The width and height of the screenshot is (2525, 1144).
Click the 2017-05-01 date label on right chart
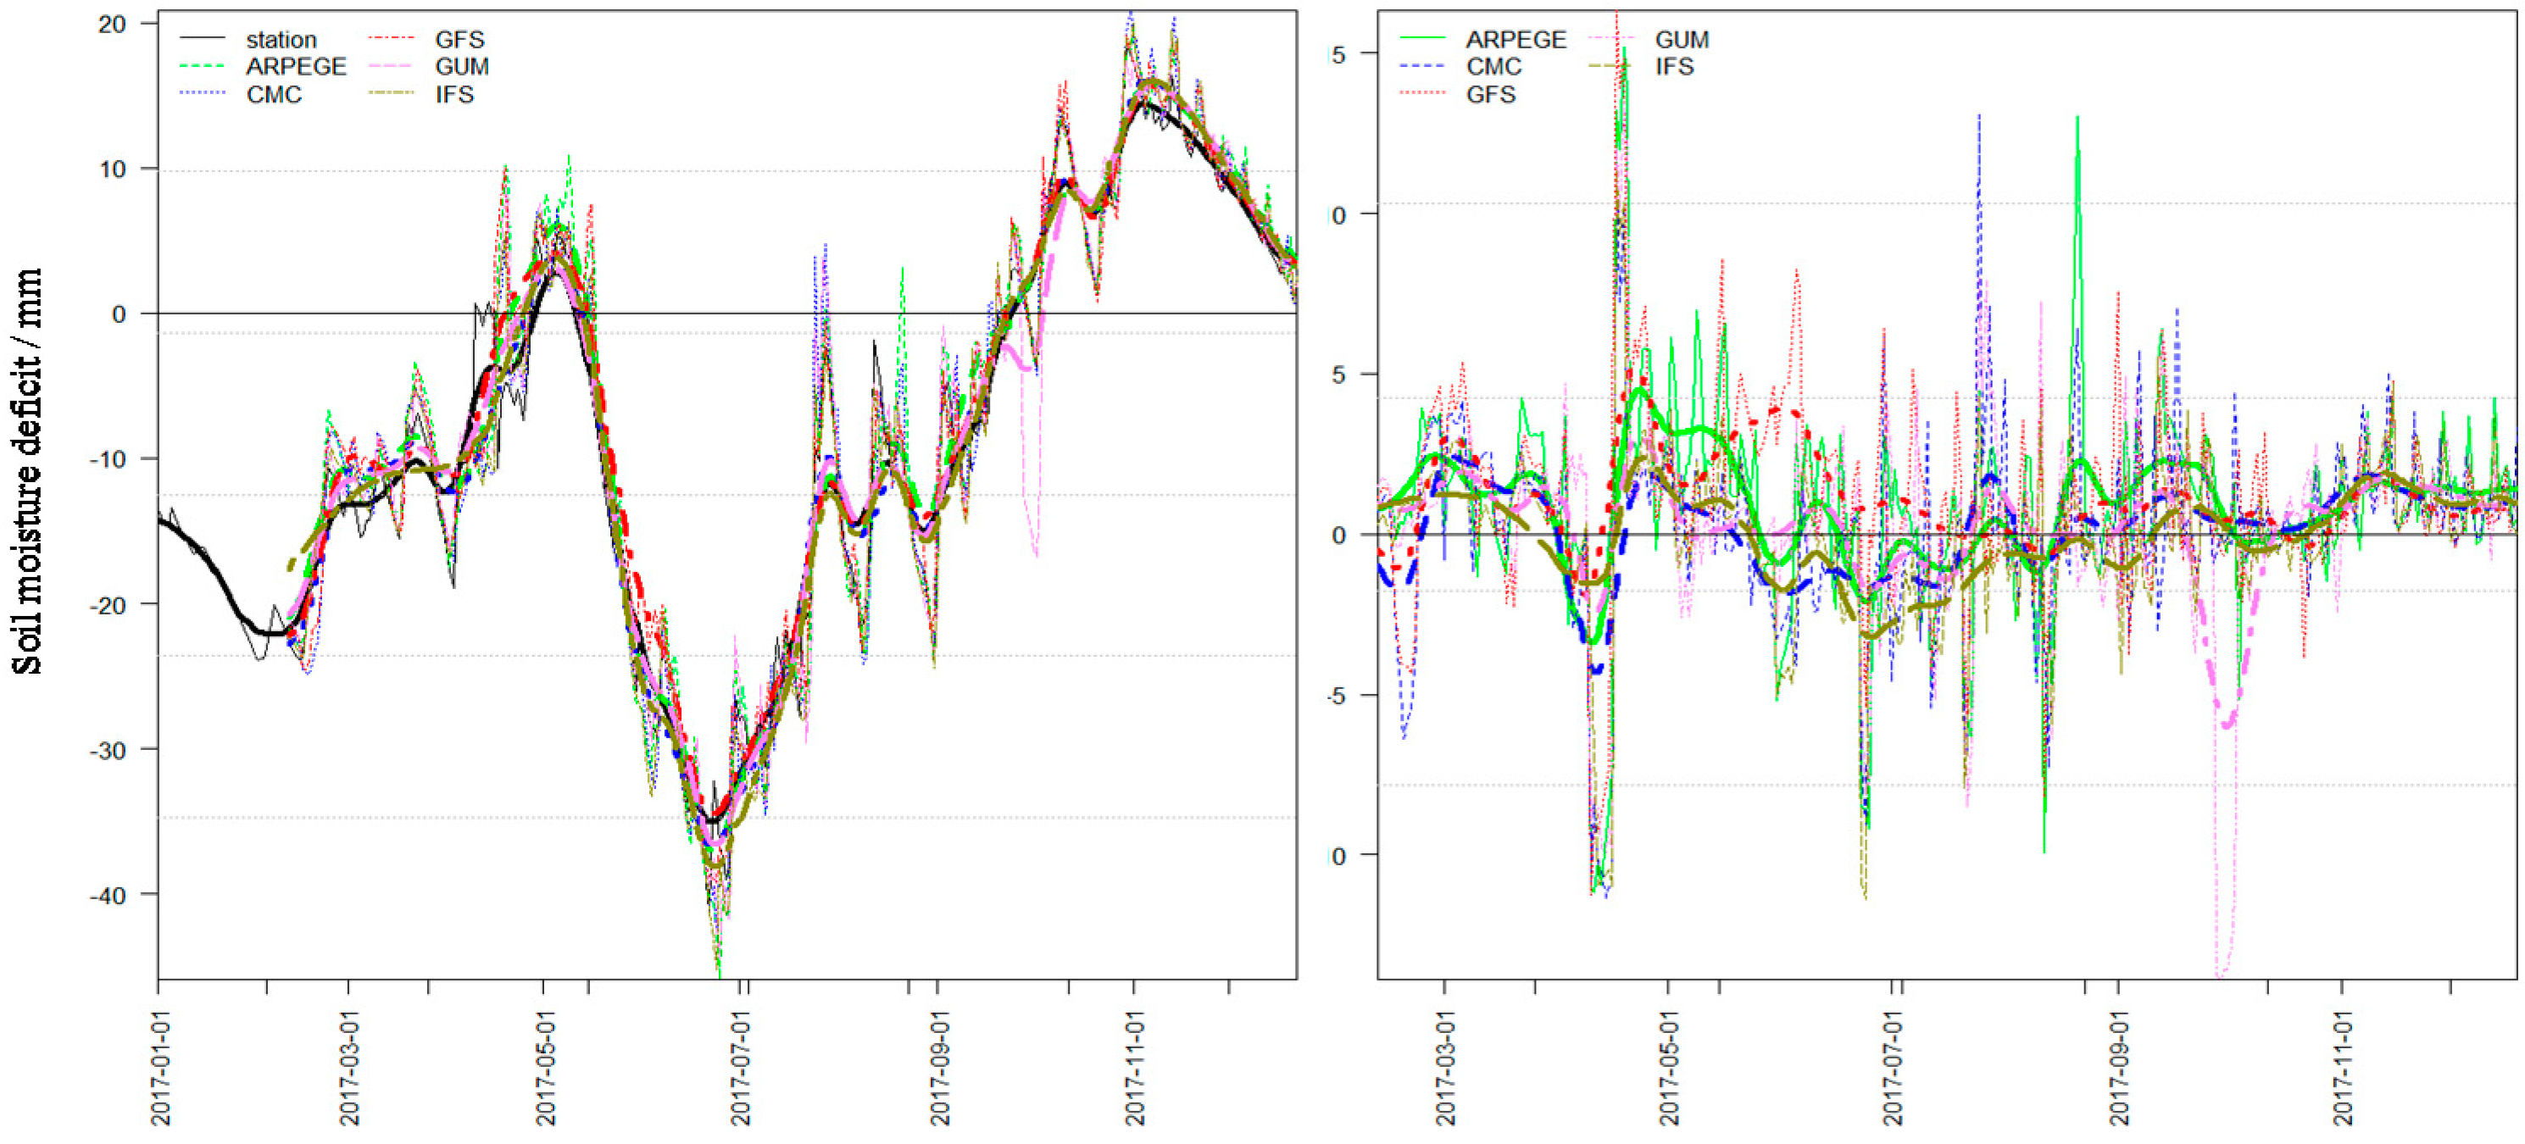tap(1669, 1070)
